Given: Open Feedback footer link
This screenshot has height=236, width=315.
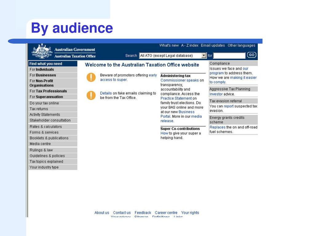Looking at the screenshot, I should point(143,213).
